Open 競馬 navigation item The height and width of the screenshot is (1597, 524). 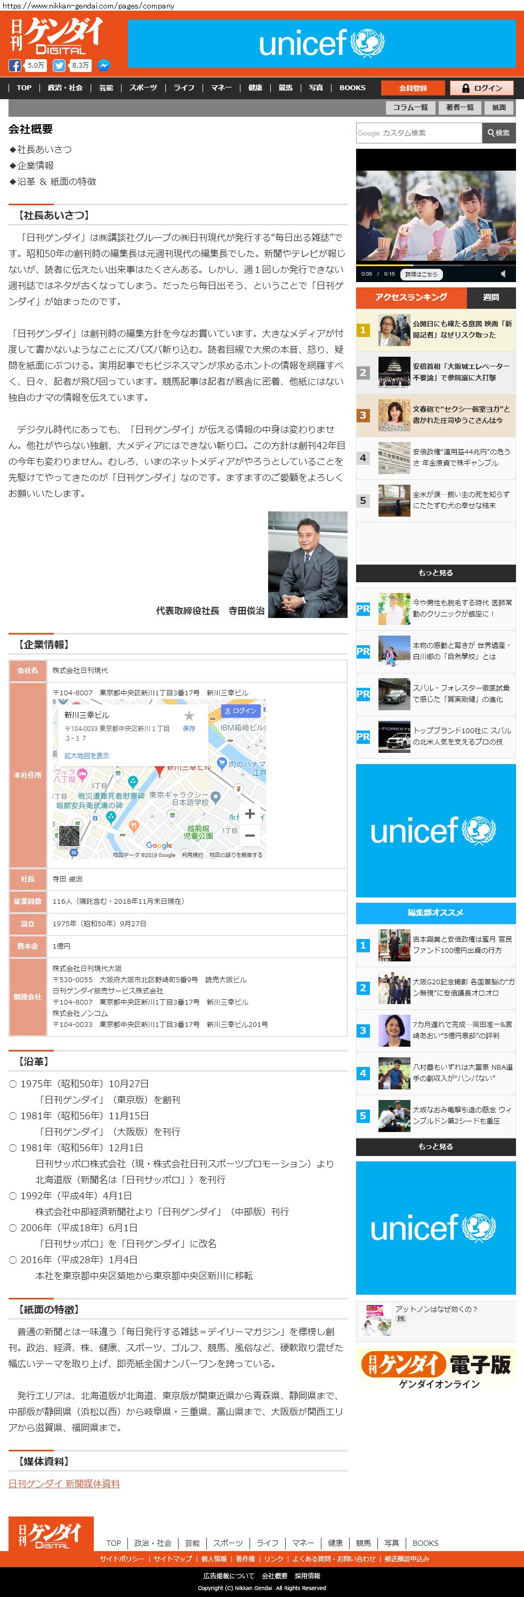point(285,87)
